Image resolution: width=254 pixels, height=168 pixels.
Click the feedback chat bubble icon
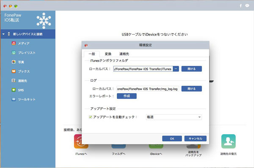click(x=247, y=6)
